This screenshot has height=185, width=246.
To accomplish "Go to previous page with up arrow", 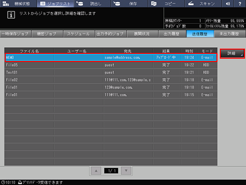I will [96, 171].
